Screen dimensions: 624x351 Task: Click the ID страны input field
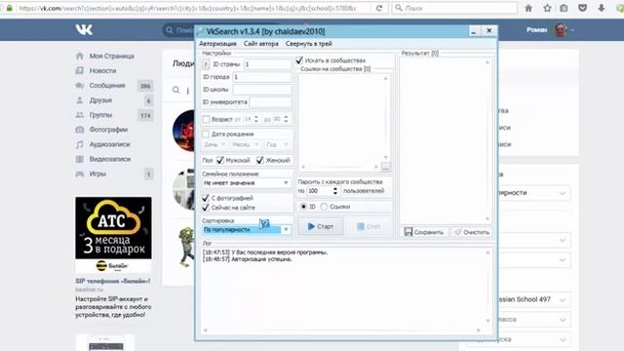click(x=267, y=64)
